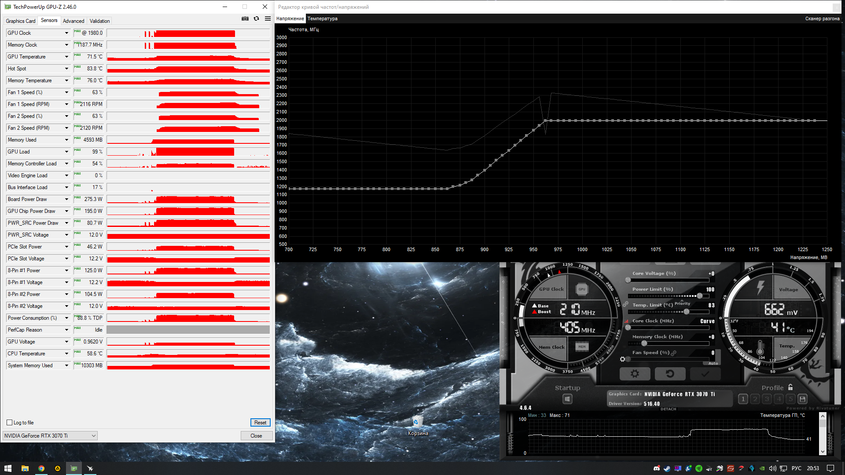This screenshot has height=475, width=845.
Task: Take a GPU-Z screenshot with the camera icon
Action: [x=245, y=18]
